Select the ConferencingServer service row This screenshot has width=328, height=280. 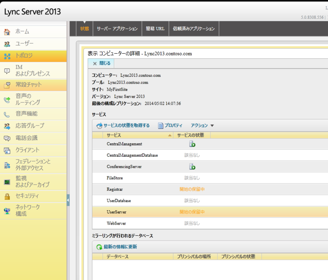(210, 167)
